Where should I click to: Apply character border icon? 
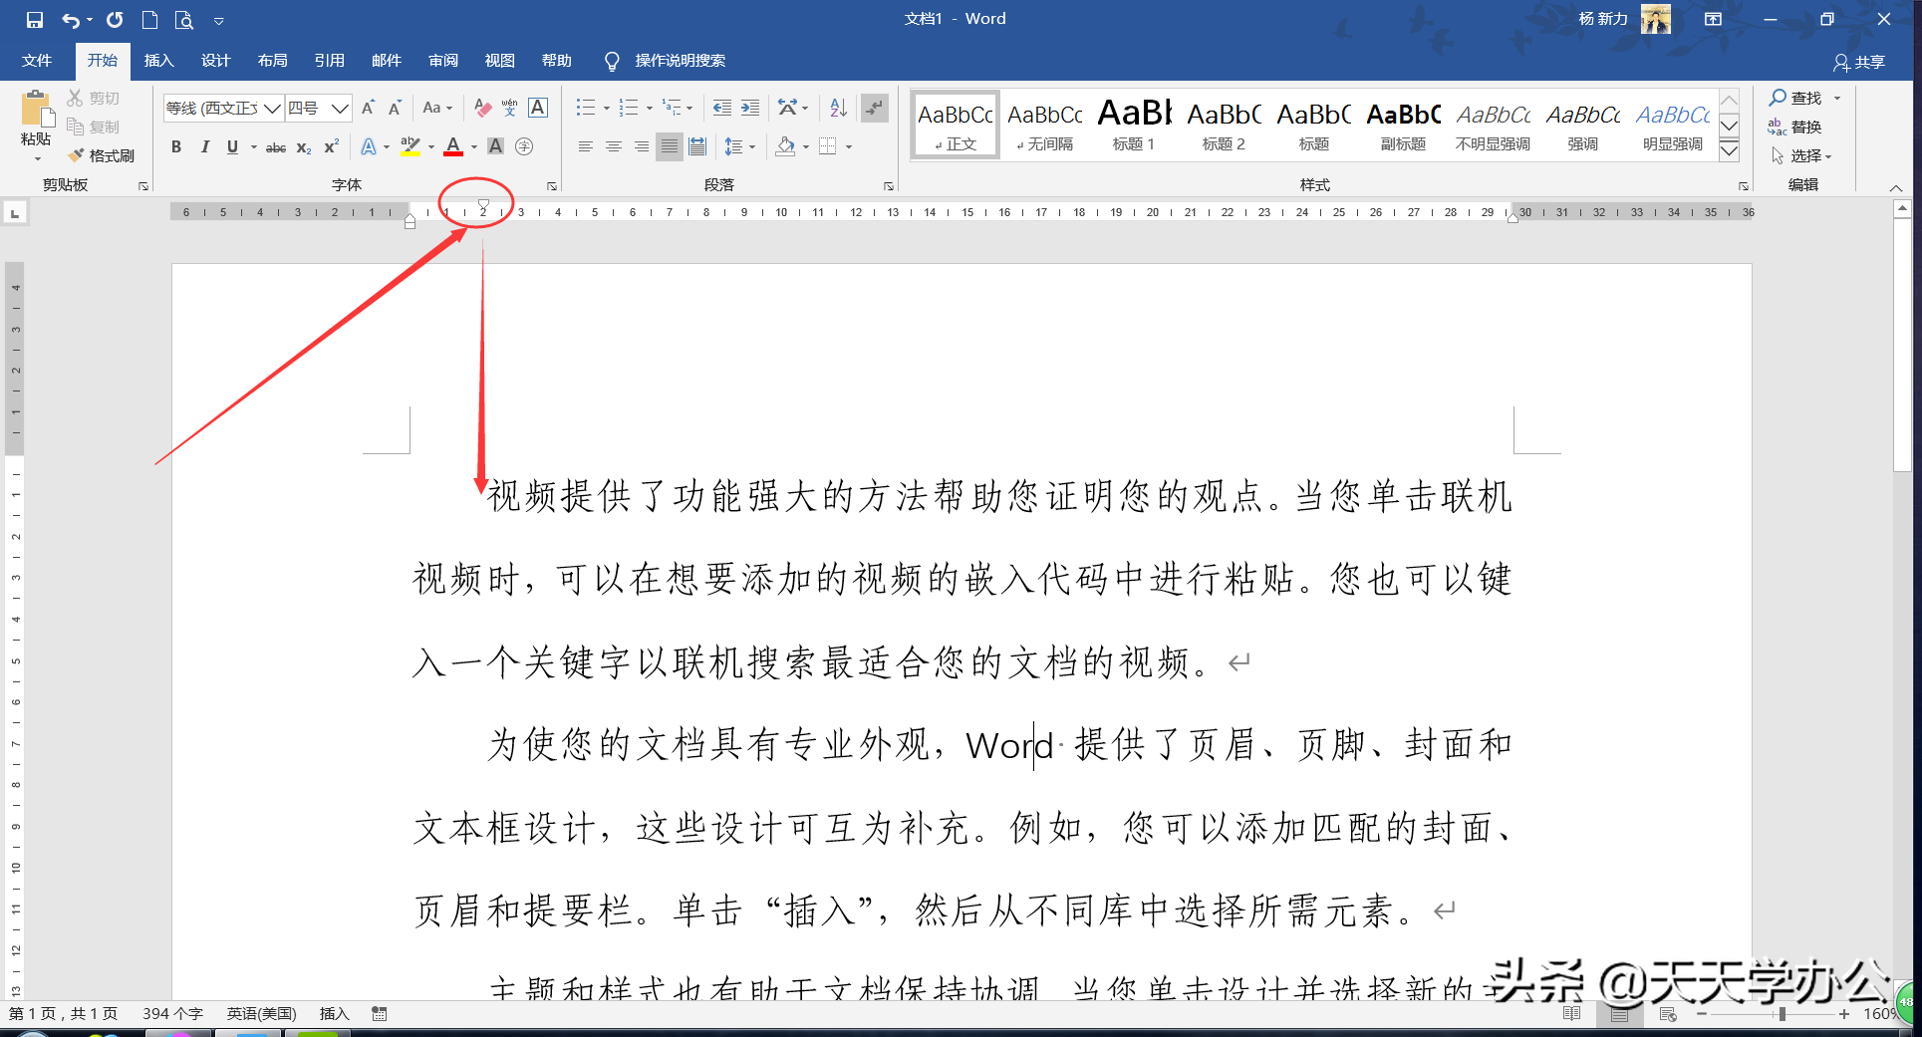coord(538,108)
